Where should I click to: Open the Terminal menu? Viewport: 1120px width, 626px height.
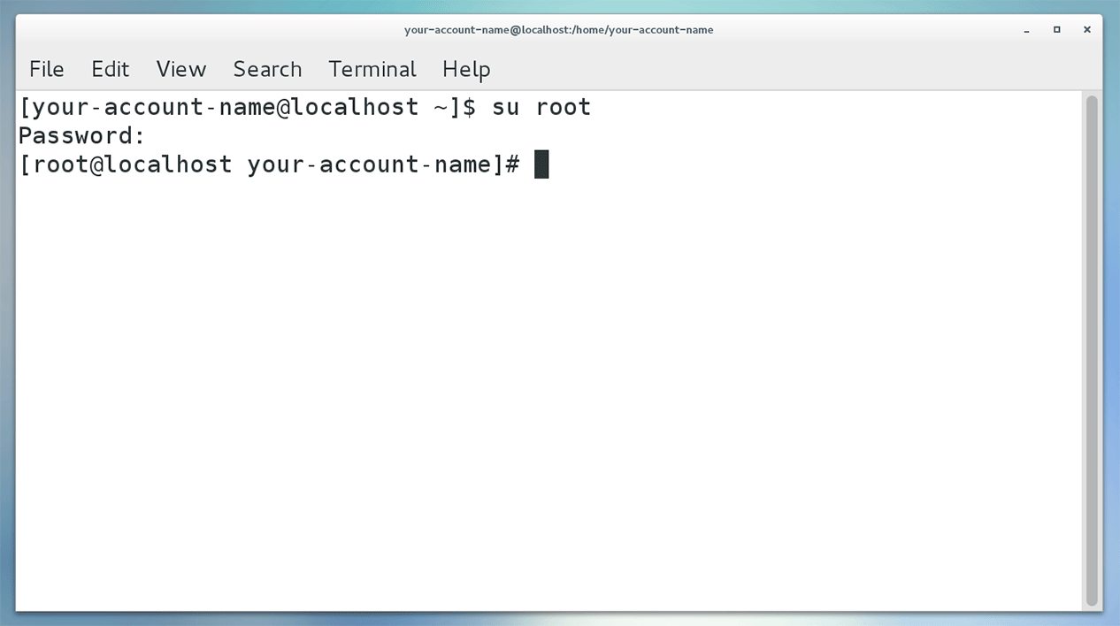click(372, 69)
